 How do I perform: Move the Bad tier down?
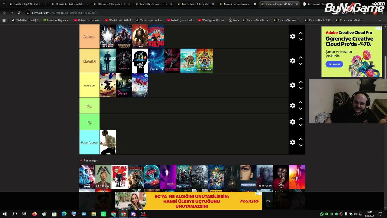coord(301,125)
